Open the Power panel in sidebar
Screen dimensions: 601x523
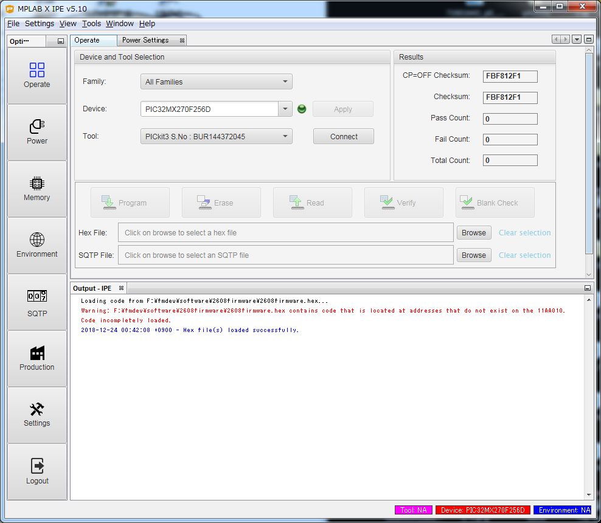37,131
